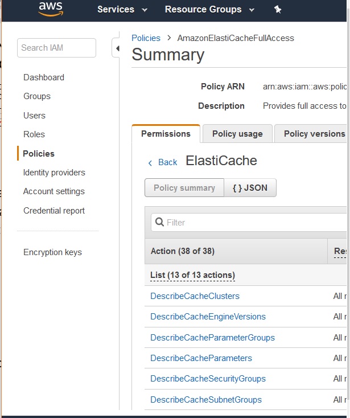Screen dimensions: 350x418
Task: Sort by the Action column header
Action: click(182, 251)
